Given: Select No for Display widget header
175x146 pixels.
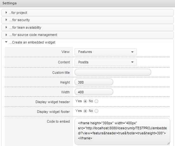Looking at the screenshot, I should tap(96, 101).
